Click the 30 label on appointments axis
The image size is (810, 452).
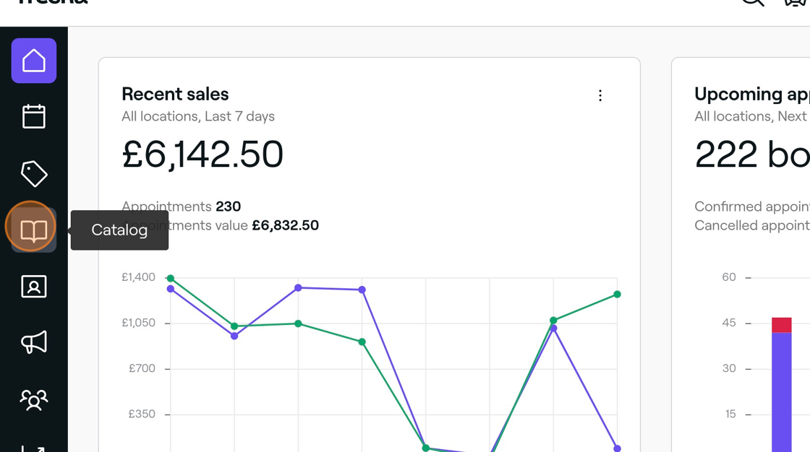(x=729, y=368)
